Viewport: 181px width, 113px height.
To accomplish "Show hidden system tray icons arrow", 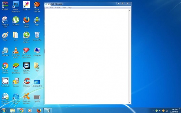I will click(153, 111).
